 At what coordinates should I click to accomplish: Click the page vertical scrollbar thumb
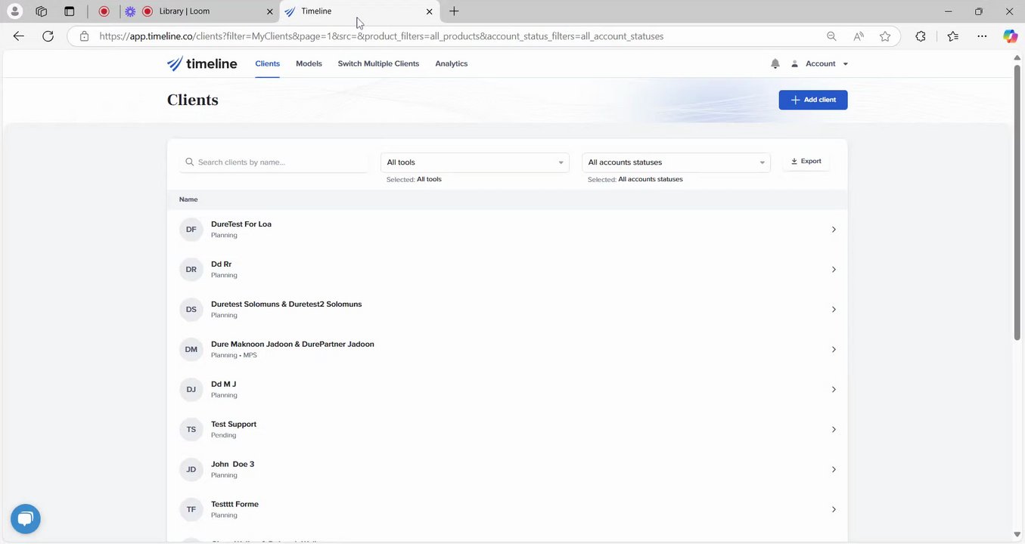point(1017,204)
